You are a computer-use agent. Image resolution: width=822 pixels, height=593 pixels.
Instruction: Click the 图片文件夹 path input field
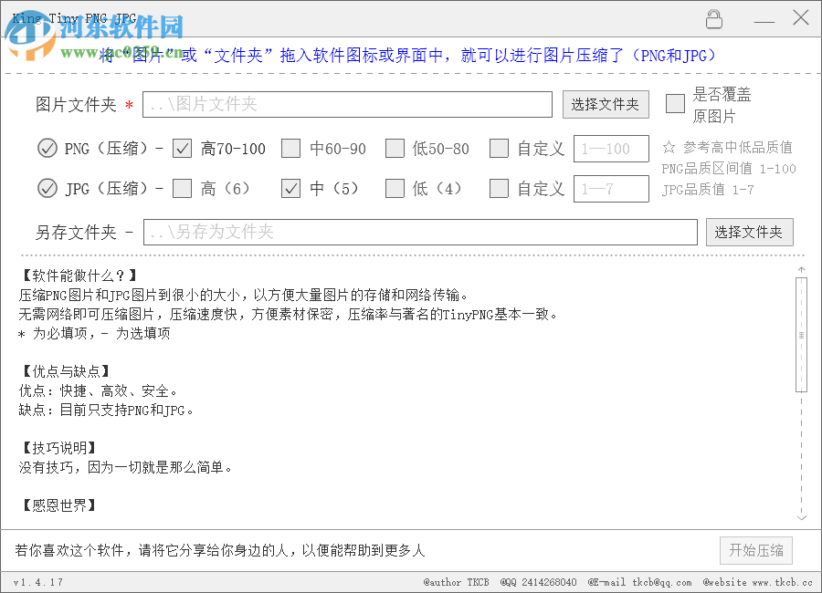(347, 104)
